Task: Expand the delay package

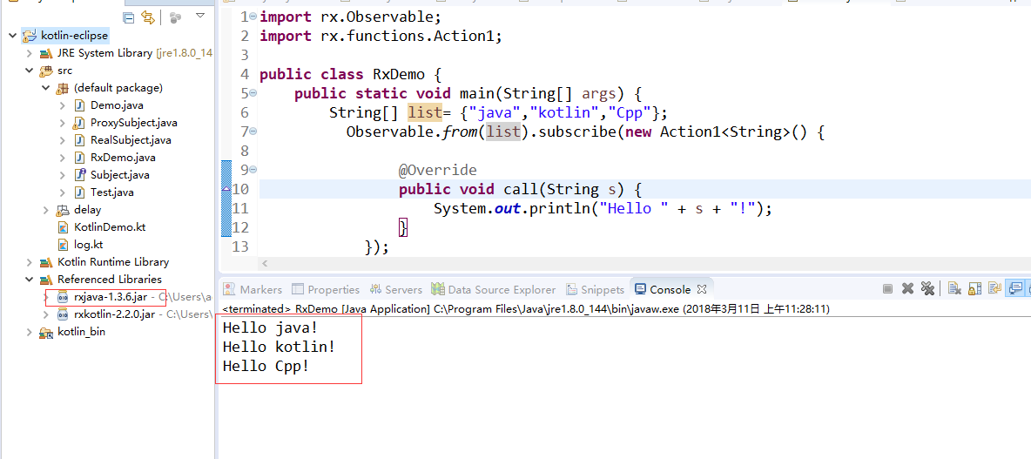Action: coord(45,210)
